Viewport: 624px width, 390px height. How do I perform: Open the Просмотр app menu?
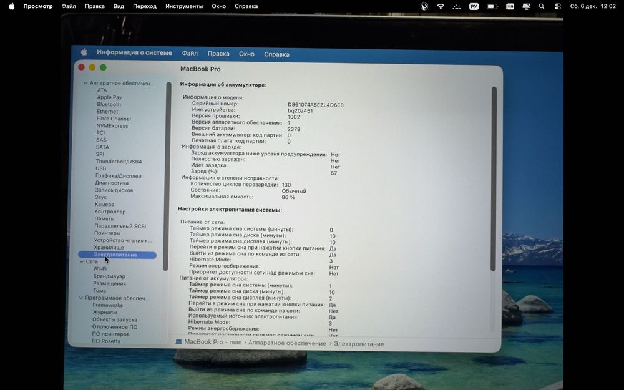(x=38, y=6)
